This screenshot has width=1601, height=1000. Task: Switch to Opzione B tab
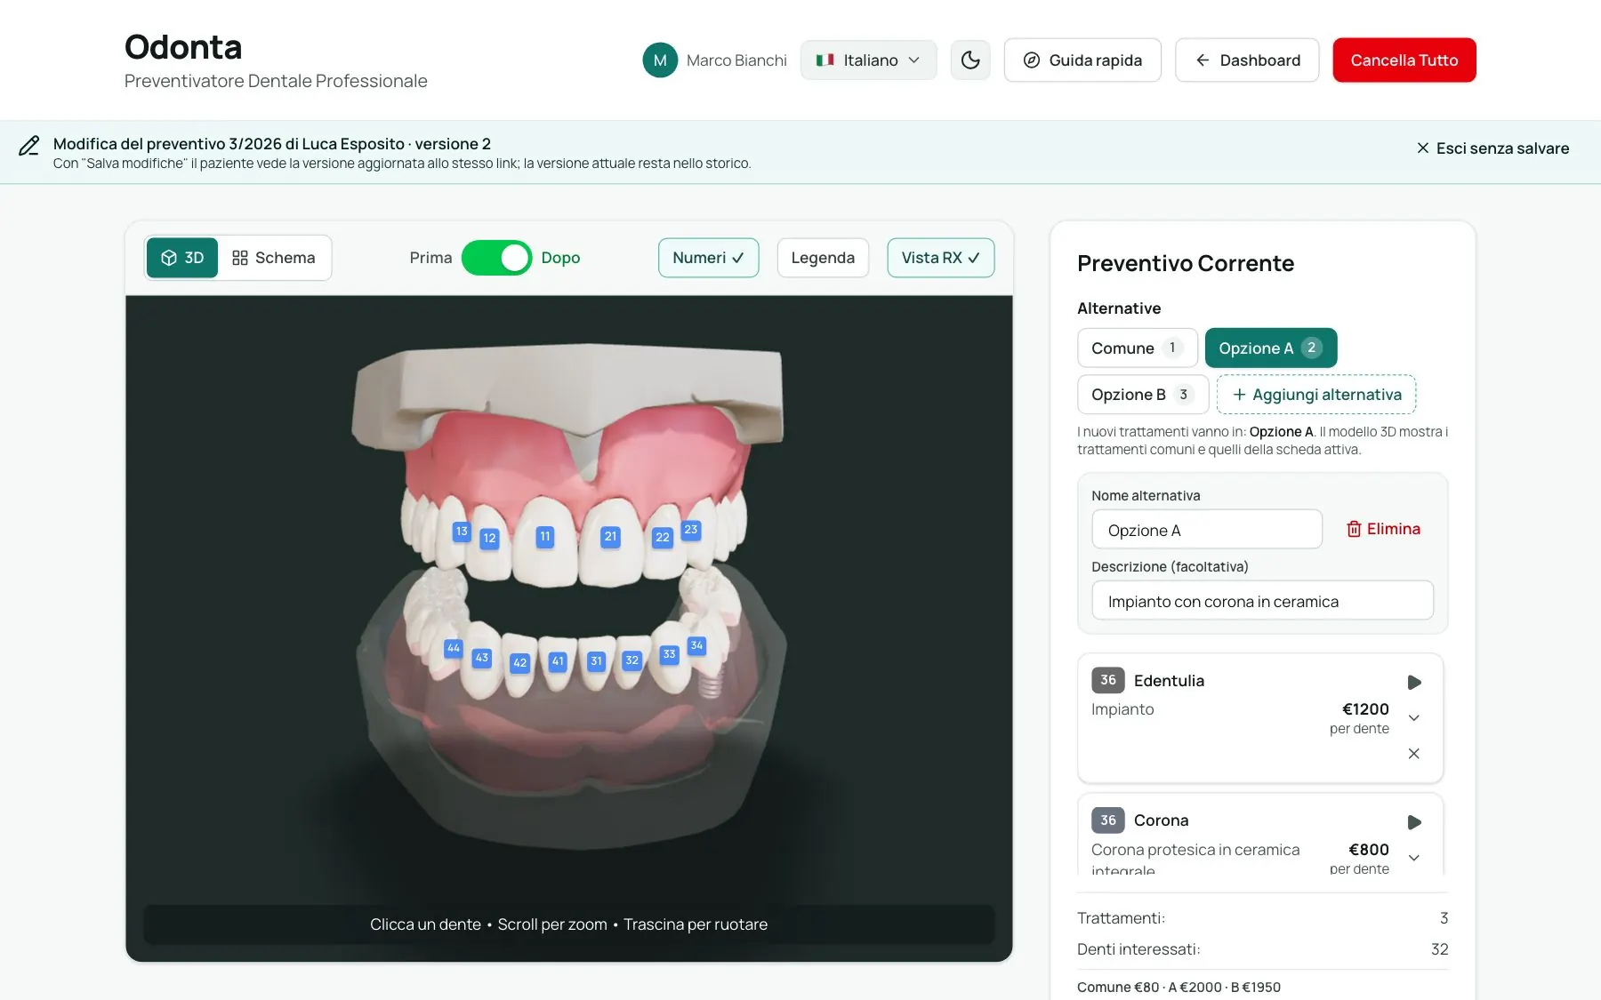click(1143, 395)
